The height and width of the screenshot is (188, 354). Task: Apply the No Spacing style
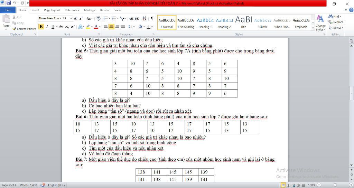(x=186, y=23)
